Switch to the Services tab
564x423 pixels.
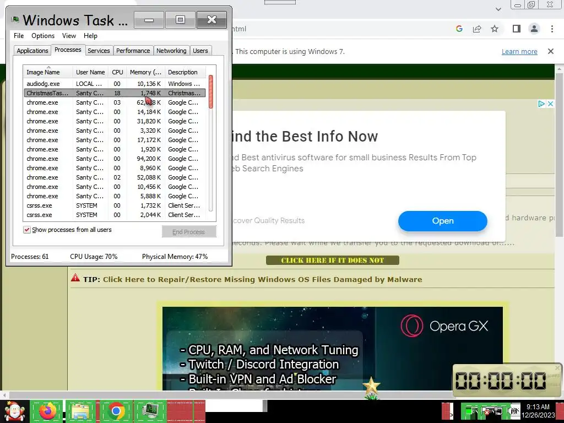tap(99, 51)
